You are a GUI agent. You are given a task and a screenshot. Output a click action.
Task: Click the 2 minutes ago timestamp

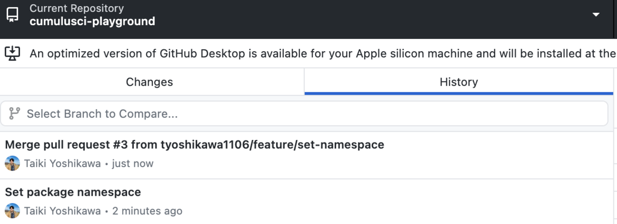coord(147,211)
